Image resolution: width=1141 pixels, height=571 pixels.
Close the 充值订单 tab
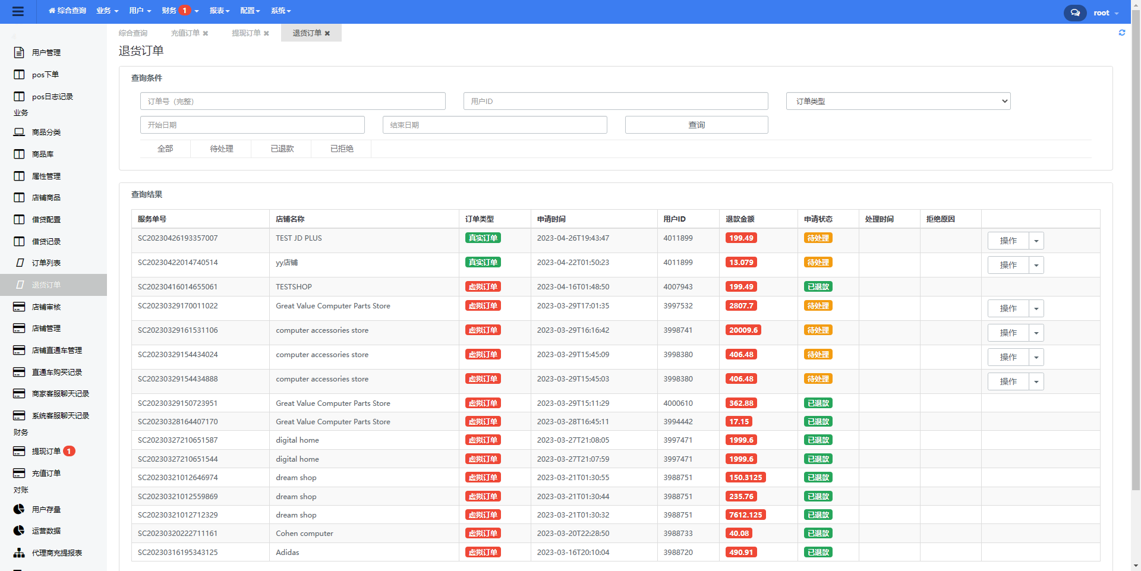click(x=206, y=33)
